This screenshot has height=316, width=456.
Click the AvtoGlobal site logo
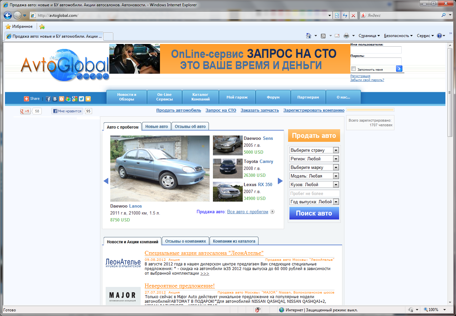pyautogui.click(x=65, y=64)
